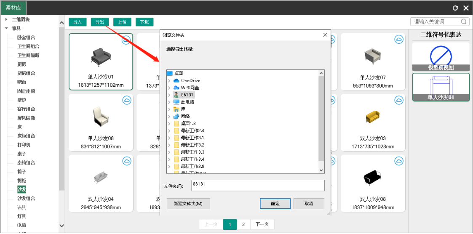Click cloud icon on 双人沙发03 card
The height and width of the screenshot is (234, 473).
[399, 100]
